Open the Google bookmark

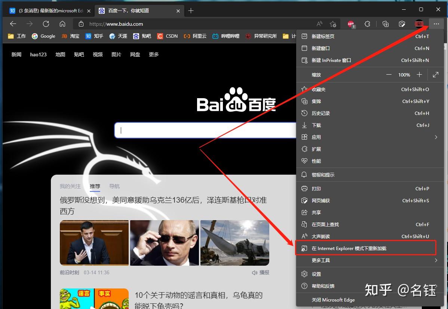coord(43,36)
